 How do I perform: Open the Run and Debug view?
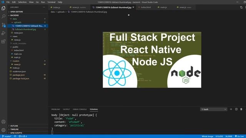(x=3, y=33)
